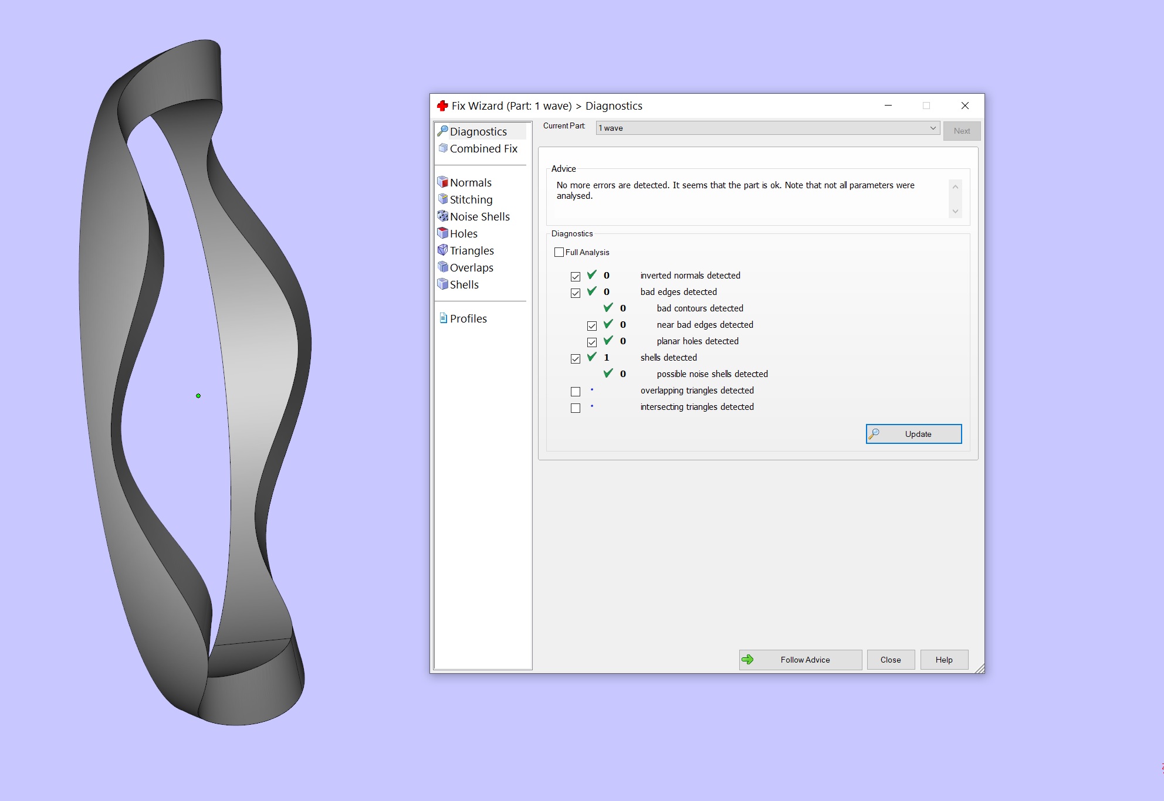Select the Overlaps cube icon
Image resolution: width=1164 pixels, height=801 pixels.
coord(443,267)
